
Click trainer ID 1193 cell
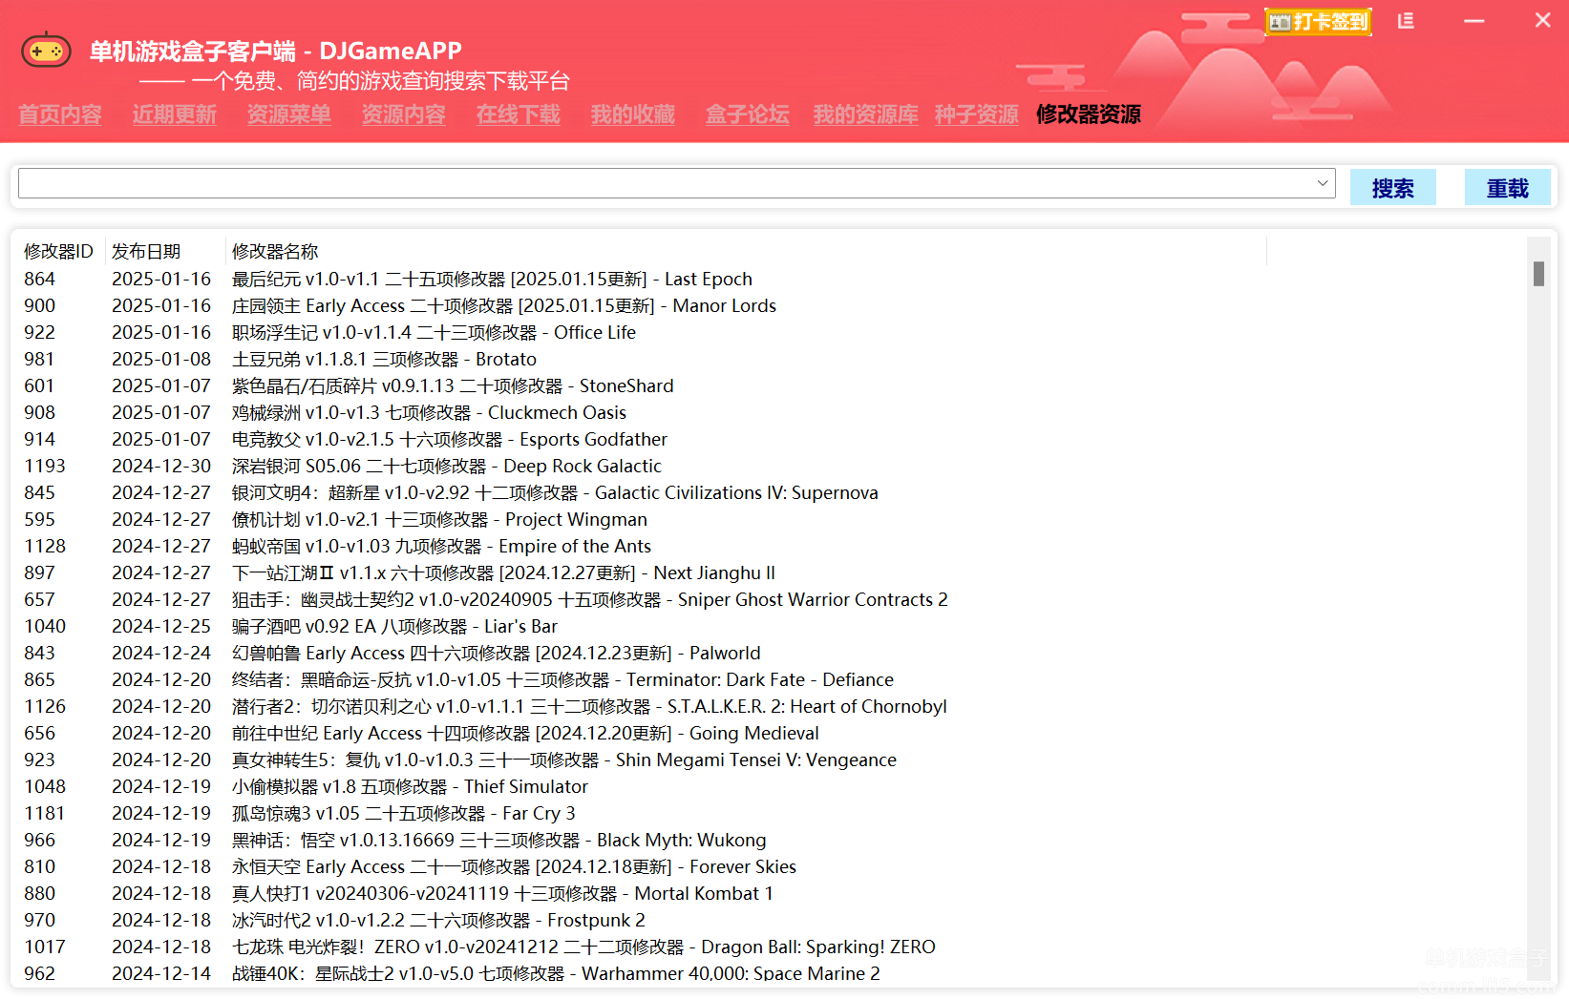click(x=45, y=466)
